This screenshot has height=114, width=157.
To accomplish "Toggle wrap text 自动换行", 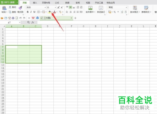I will pos(101,9).
